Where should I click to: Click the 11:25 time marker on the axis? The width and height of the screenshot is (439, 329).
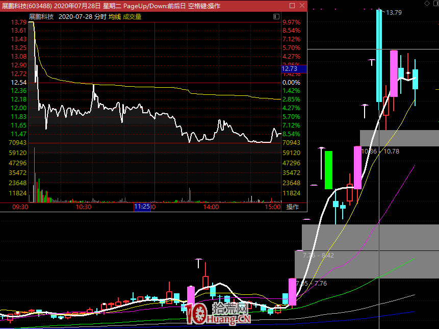(142, 207)
